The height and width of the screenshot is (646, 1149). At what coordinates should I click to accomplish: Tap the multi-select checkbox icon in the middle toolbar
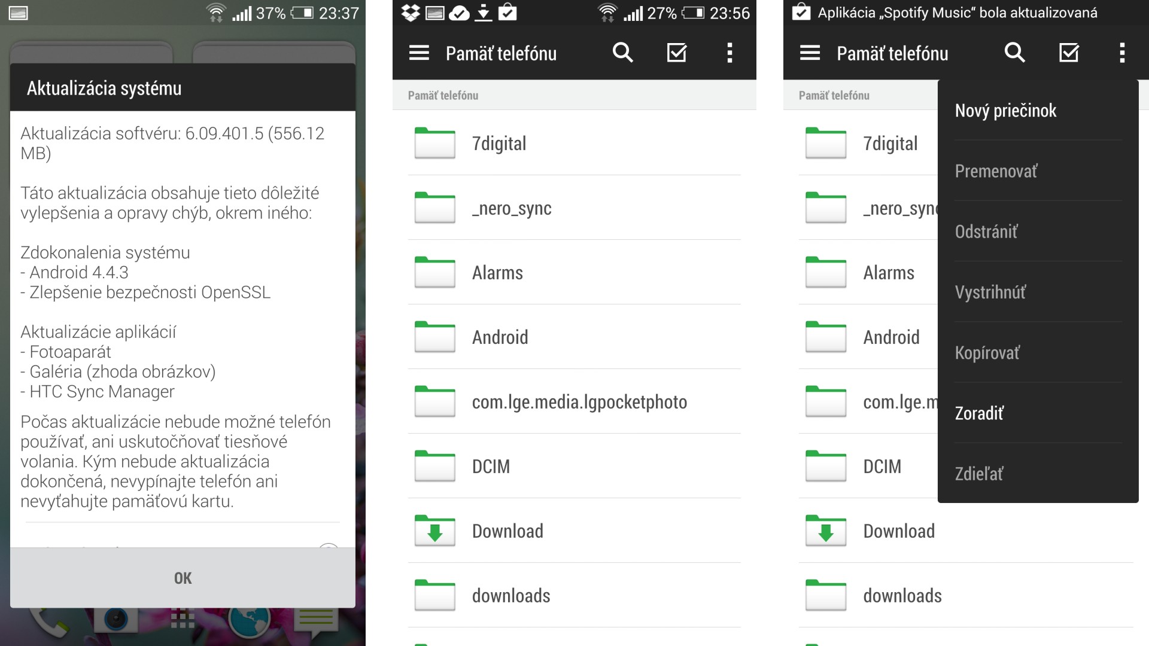[x=677, y=53]
